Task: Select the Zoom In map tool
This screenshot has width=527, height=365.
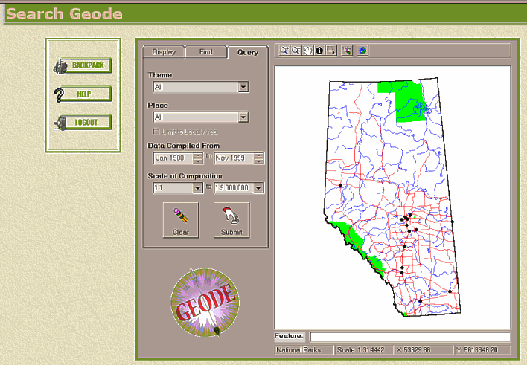Action: click(x=284, y=51)
